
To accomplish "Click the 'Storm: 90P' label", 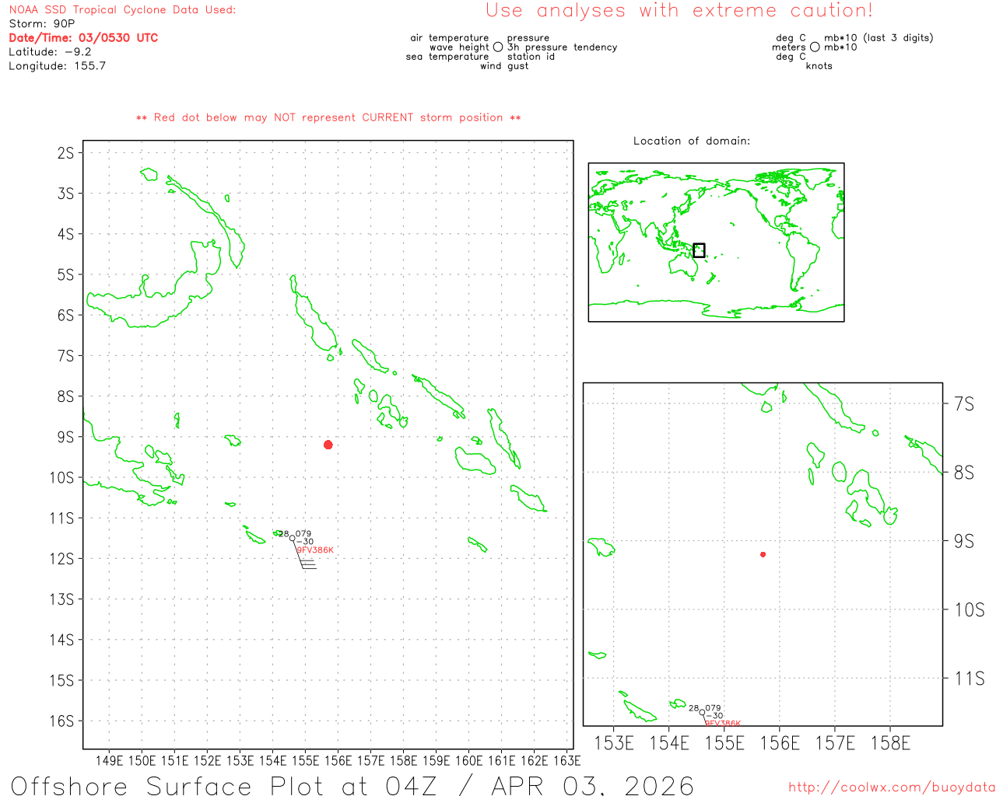I will pos(42,24).
